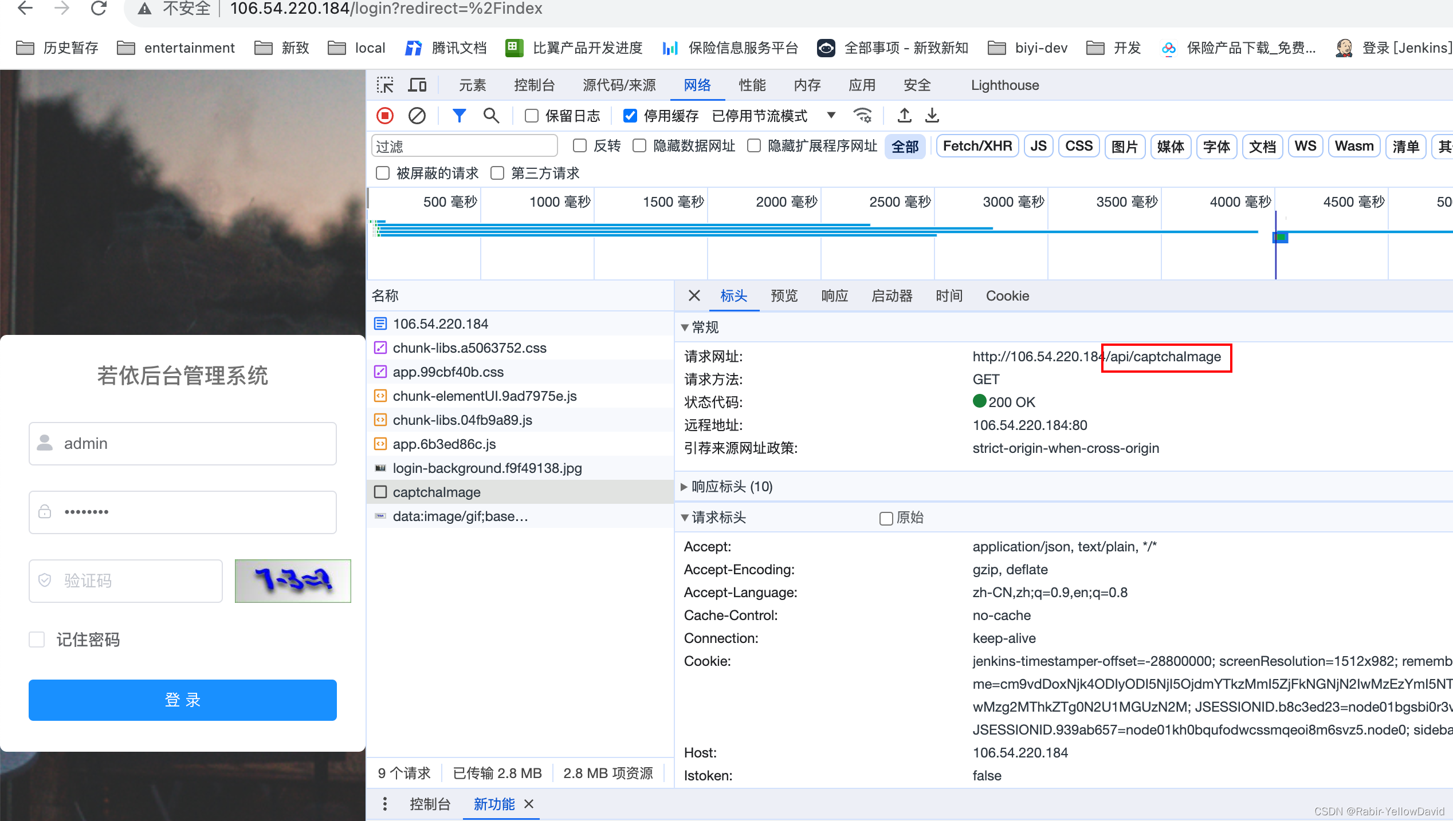Open the throttling mode dropdown arrow
1453x821 pixels.
(831, 116)
